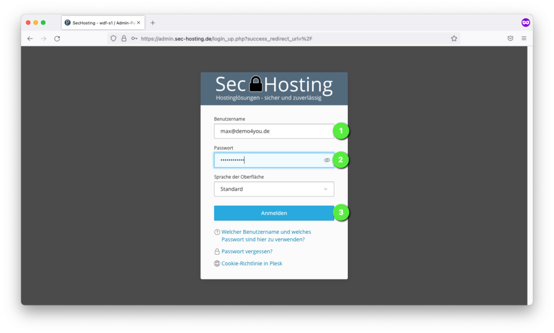The image size is (554, 333).
Task: Click the purple private browsing mask icon
Action: [x=526, y=23]
